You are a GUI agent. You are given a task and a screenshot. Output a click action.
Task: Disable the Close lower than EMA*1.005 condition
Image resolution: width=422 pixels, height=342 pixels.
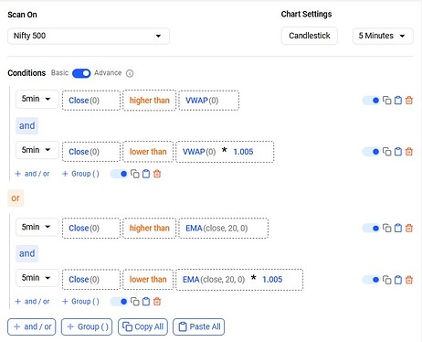click(371, 280)
